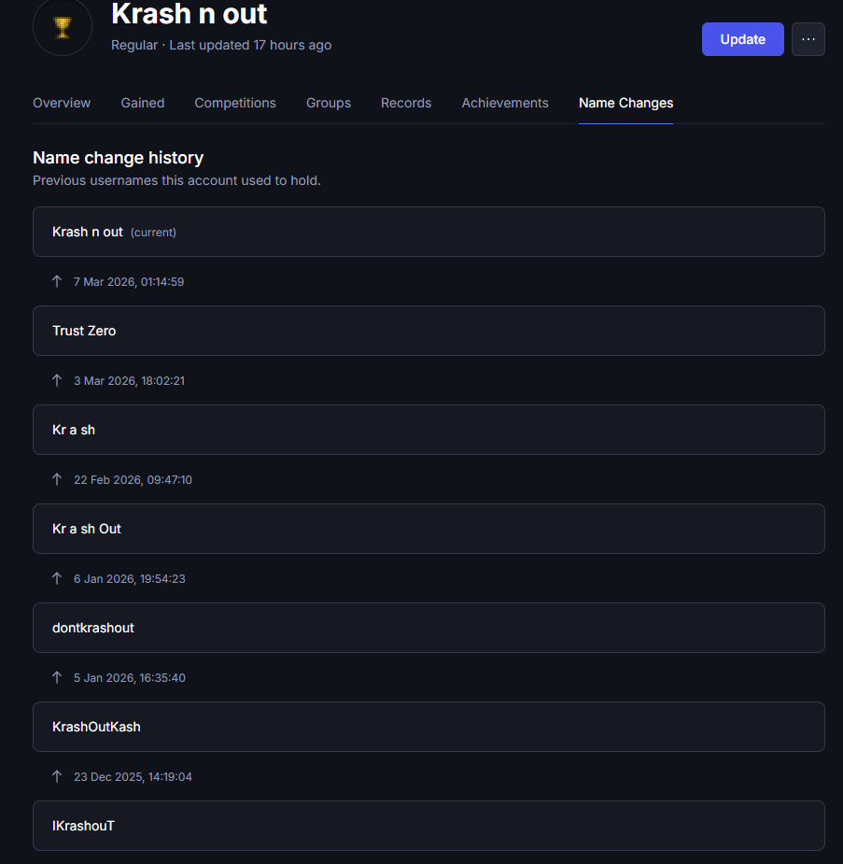Click the arrow icon beside 5 Jan 2026
Viewport: 843px width, 864px height.
57,677
